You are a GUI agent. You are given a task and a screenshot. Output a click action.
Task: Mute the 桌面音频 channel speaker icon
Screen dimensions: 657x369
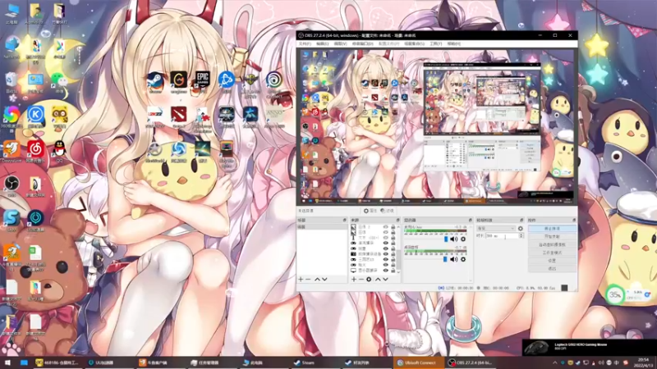pyautogui.click(x=454, y=259)
